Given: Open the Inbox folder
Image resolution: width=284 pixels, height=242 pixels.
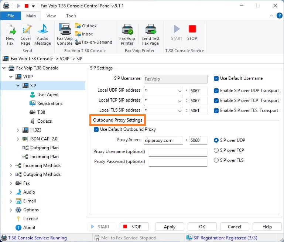Looking at the screenshot, I should (84, 34).
